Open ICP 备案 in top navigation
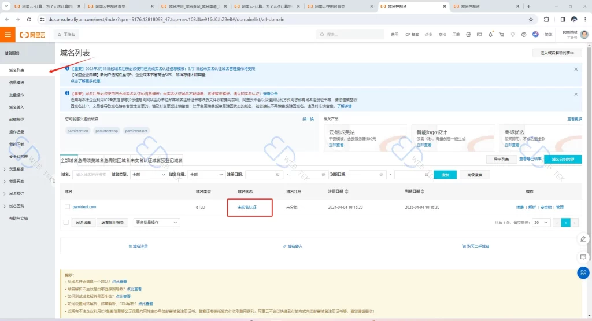The height and width of the screenshot is (321, 592). [412, 34]
